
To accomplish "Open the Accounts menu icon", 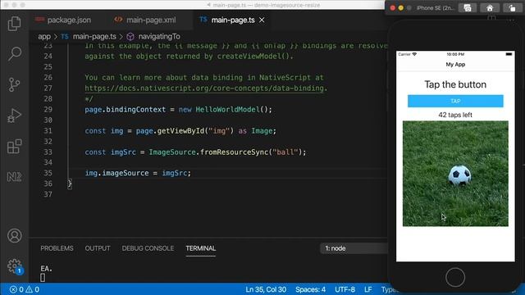I will (x=15, y=235).
